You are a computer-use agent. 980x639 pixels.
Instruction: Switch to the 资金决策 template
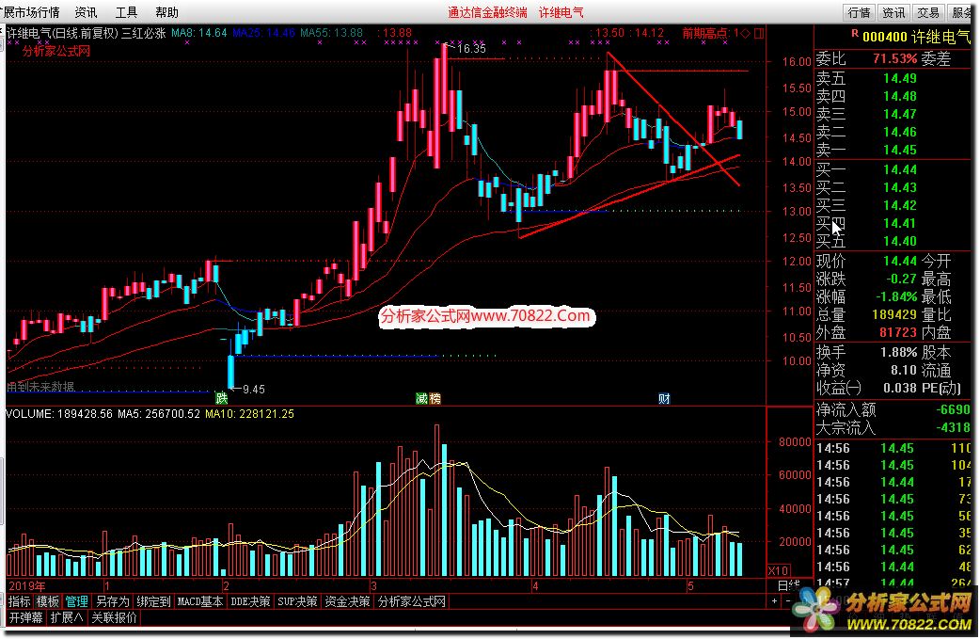click(347, 601)
